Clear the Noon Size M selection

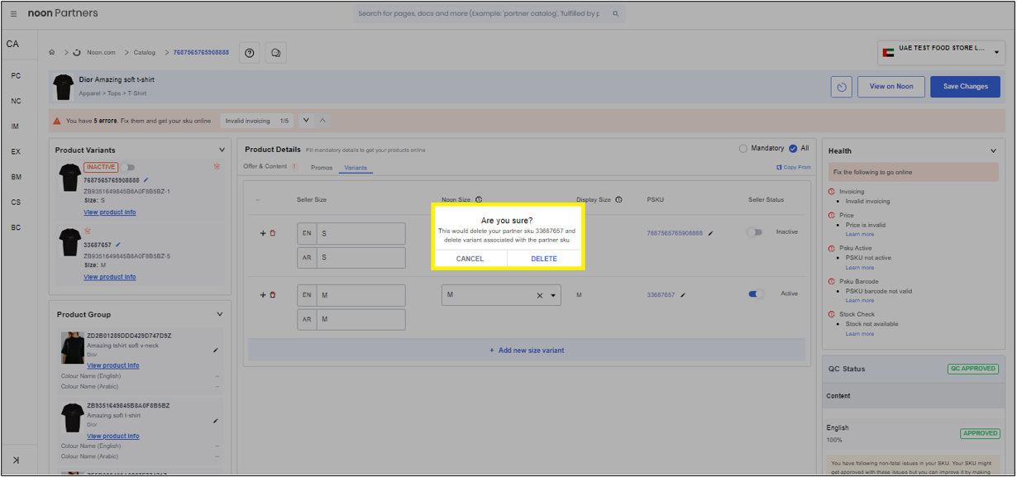click(540, 295)
